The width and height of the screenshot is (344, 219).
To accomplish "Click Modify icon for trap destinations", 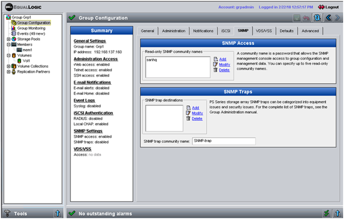I will [x=188, y=113].
